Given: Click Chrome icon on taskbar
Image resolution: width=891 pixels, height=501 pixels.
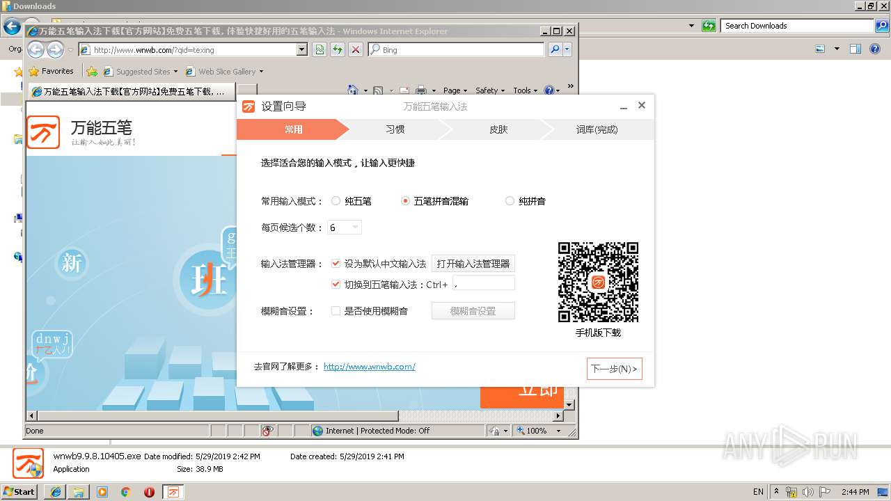Looking at the screenshot, I should point(125,491).
